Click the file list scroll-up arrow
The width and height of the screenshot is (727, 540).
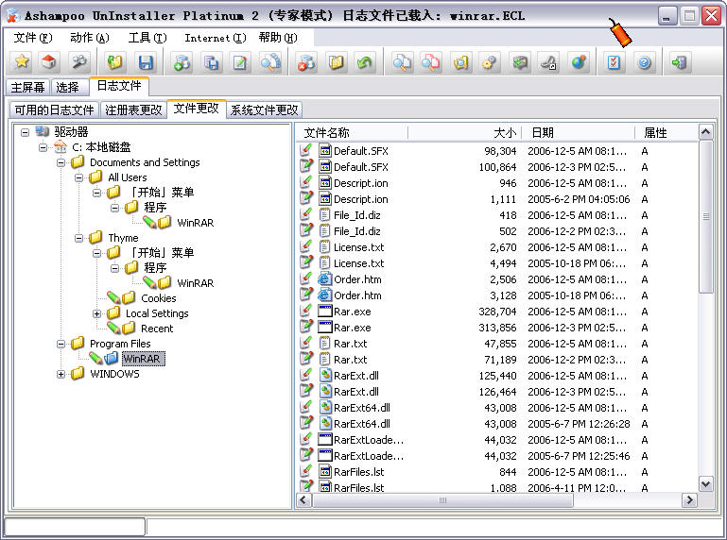[x=705, y=132]
